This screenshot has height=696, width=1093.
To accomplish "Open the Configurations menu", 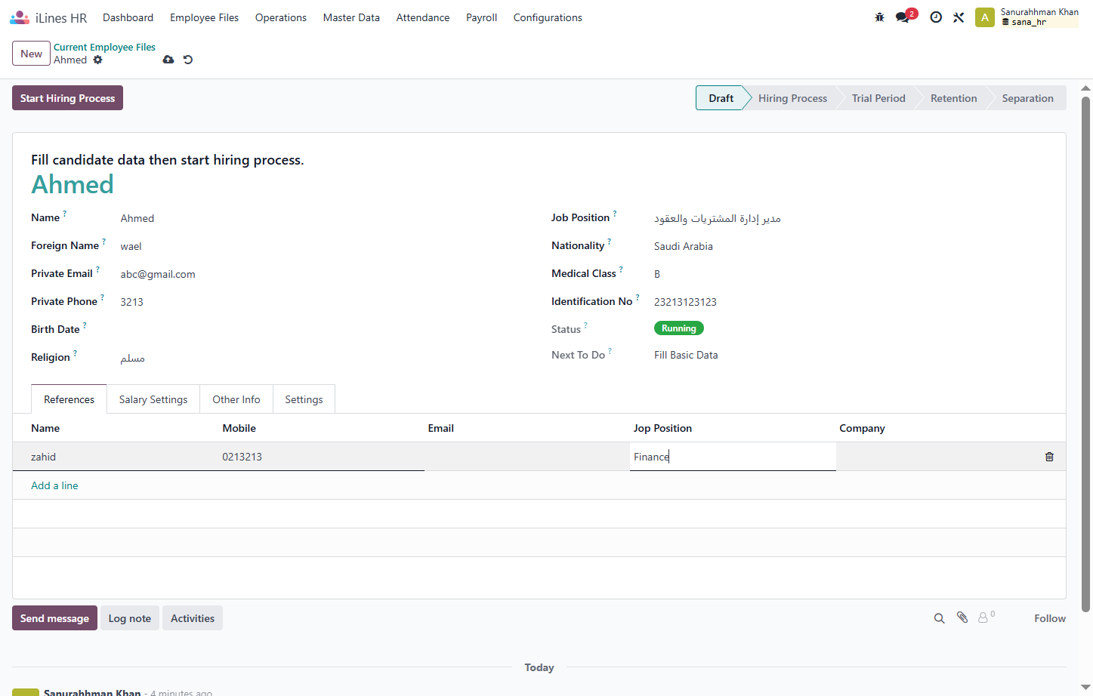I will (548, 17).
